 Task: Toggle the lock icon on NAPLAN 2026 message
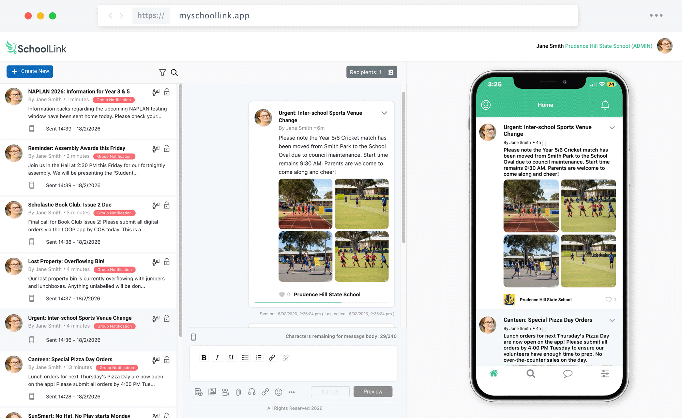[167, 92]
